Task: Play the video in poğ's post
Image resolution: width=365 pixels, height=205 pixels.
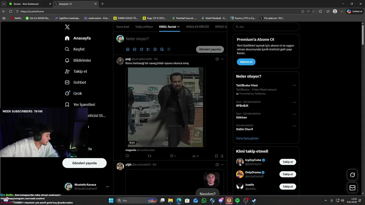Action: (x=165, y=107)
